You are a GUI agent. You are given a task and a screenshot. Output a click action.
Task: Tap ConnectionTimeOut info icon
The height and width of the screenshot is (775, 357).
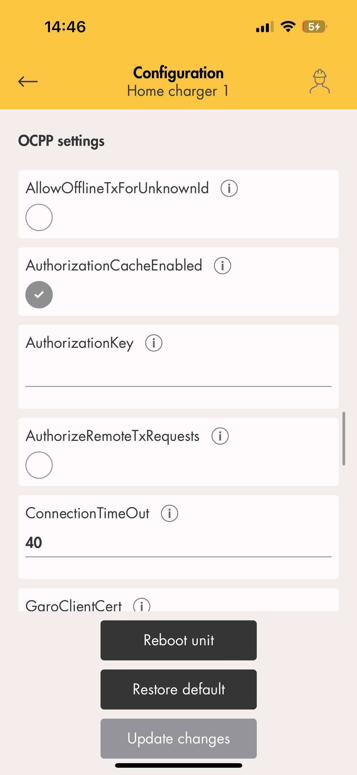click(x=169, y=514)
